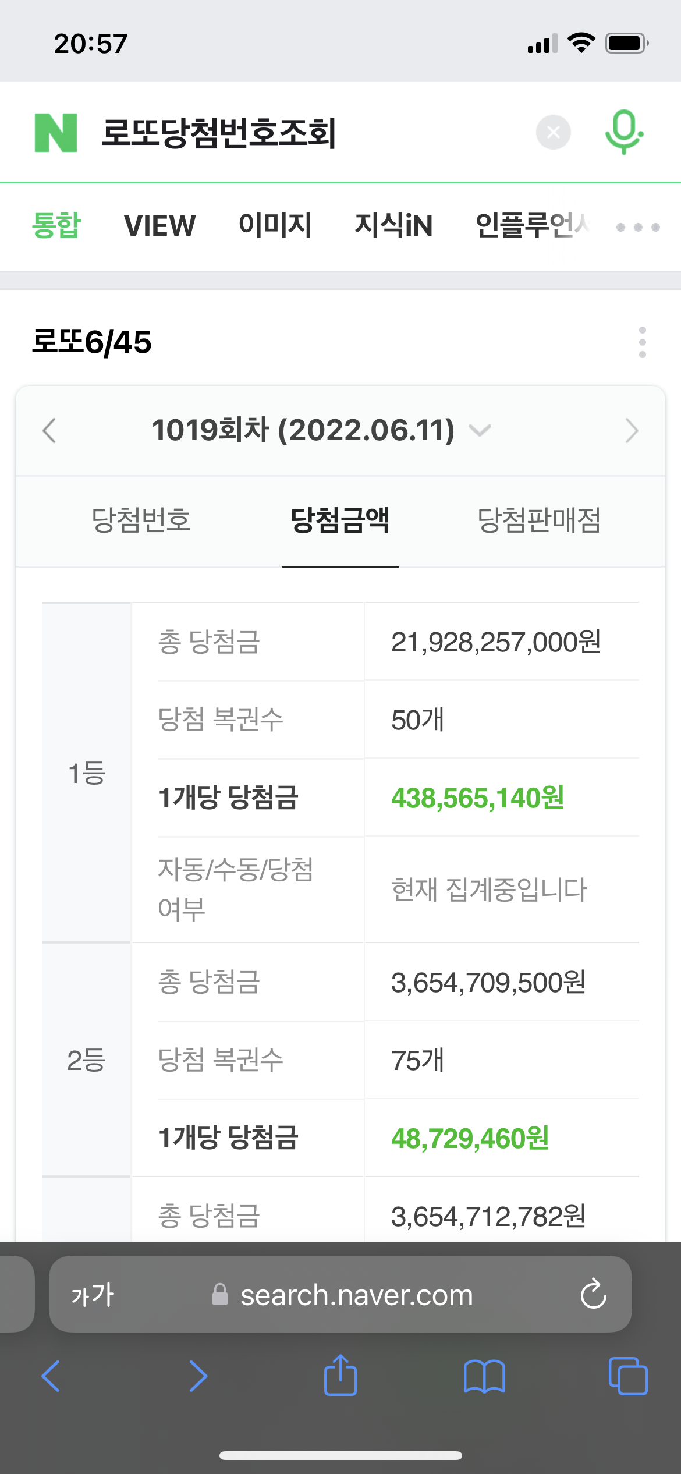
Task: Open the 당첨판매점 tab
Action: [x=539, y=520]
